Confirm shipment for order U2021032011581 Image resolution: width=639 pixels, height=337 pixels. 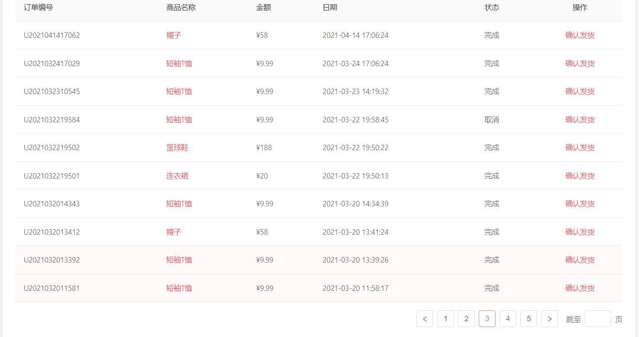pos(580,288)
